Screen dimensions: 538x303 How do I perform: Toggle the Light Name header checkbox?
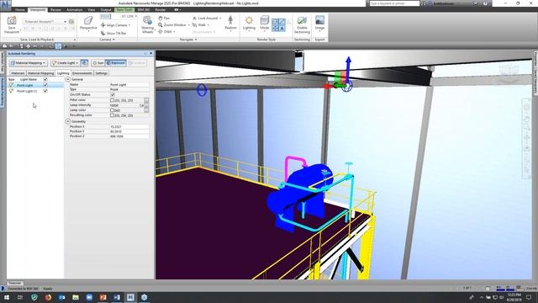pyautogui.click(x=45, y=79)
